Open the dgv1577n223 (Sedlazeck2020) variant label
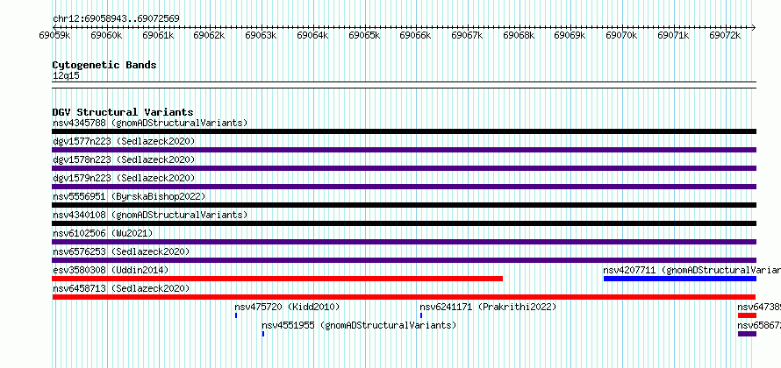The image size is (781, 368). click(124, 141)
